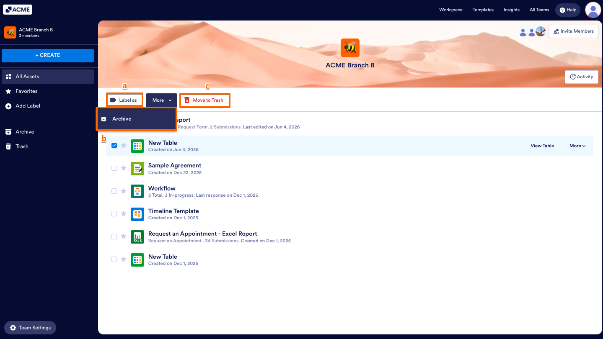The width and height of the screenshot is (603, 339).
Task: Open the Sample Agreement title
Action: pos(175,165)
